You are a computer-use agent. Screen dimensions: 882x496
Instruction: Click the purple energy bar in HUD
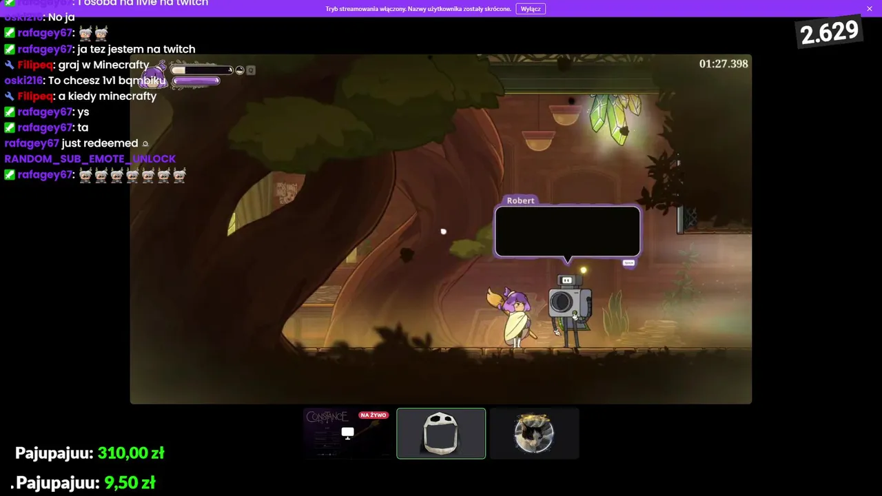pos(196,81)
